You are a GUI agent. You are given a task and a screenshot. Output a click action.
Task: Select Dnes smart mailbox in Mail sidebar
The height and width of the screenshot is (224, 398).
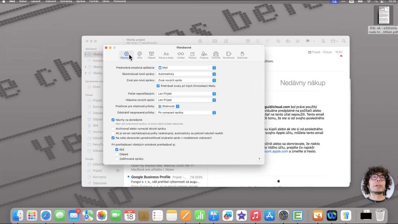click(96, 87)
